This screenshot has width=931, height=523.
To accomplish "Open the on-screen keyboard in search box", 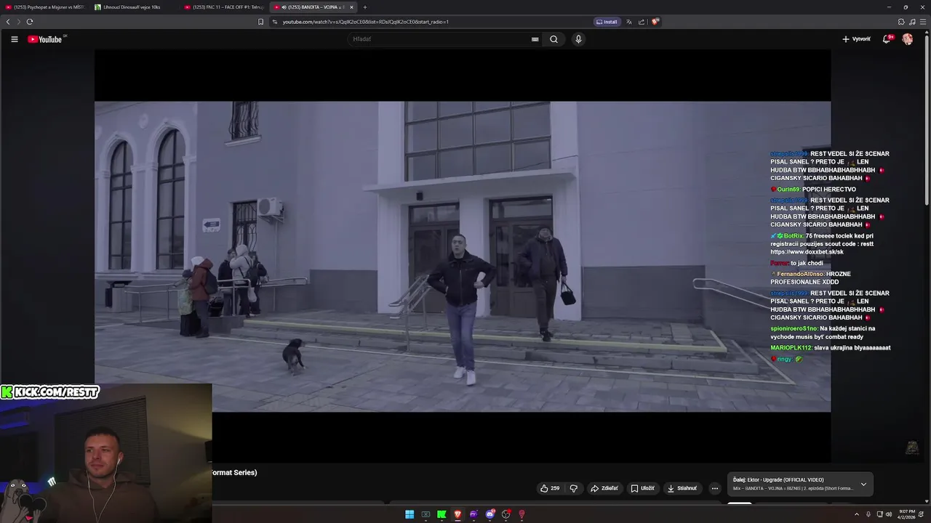I will pos(535,39).
